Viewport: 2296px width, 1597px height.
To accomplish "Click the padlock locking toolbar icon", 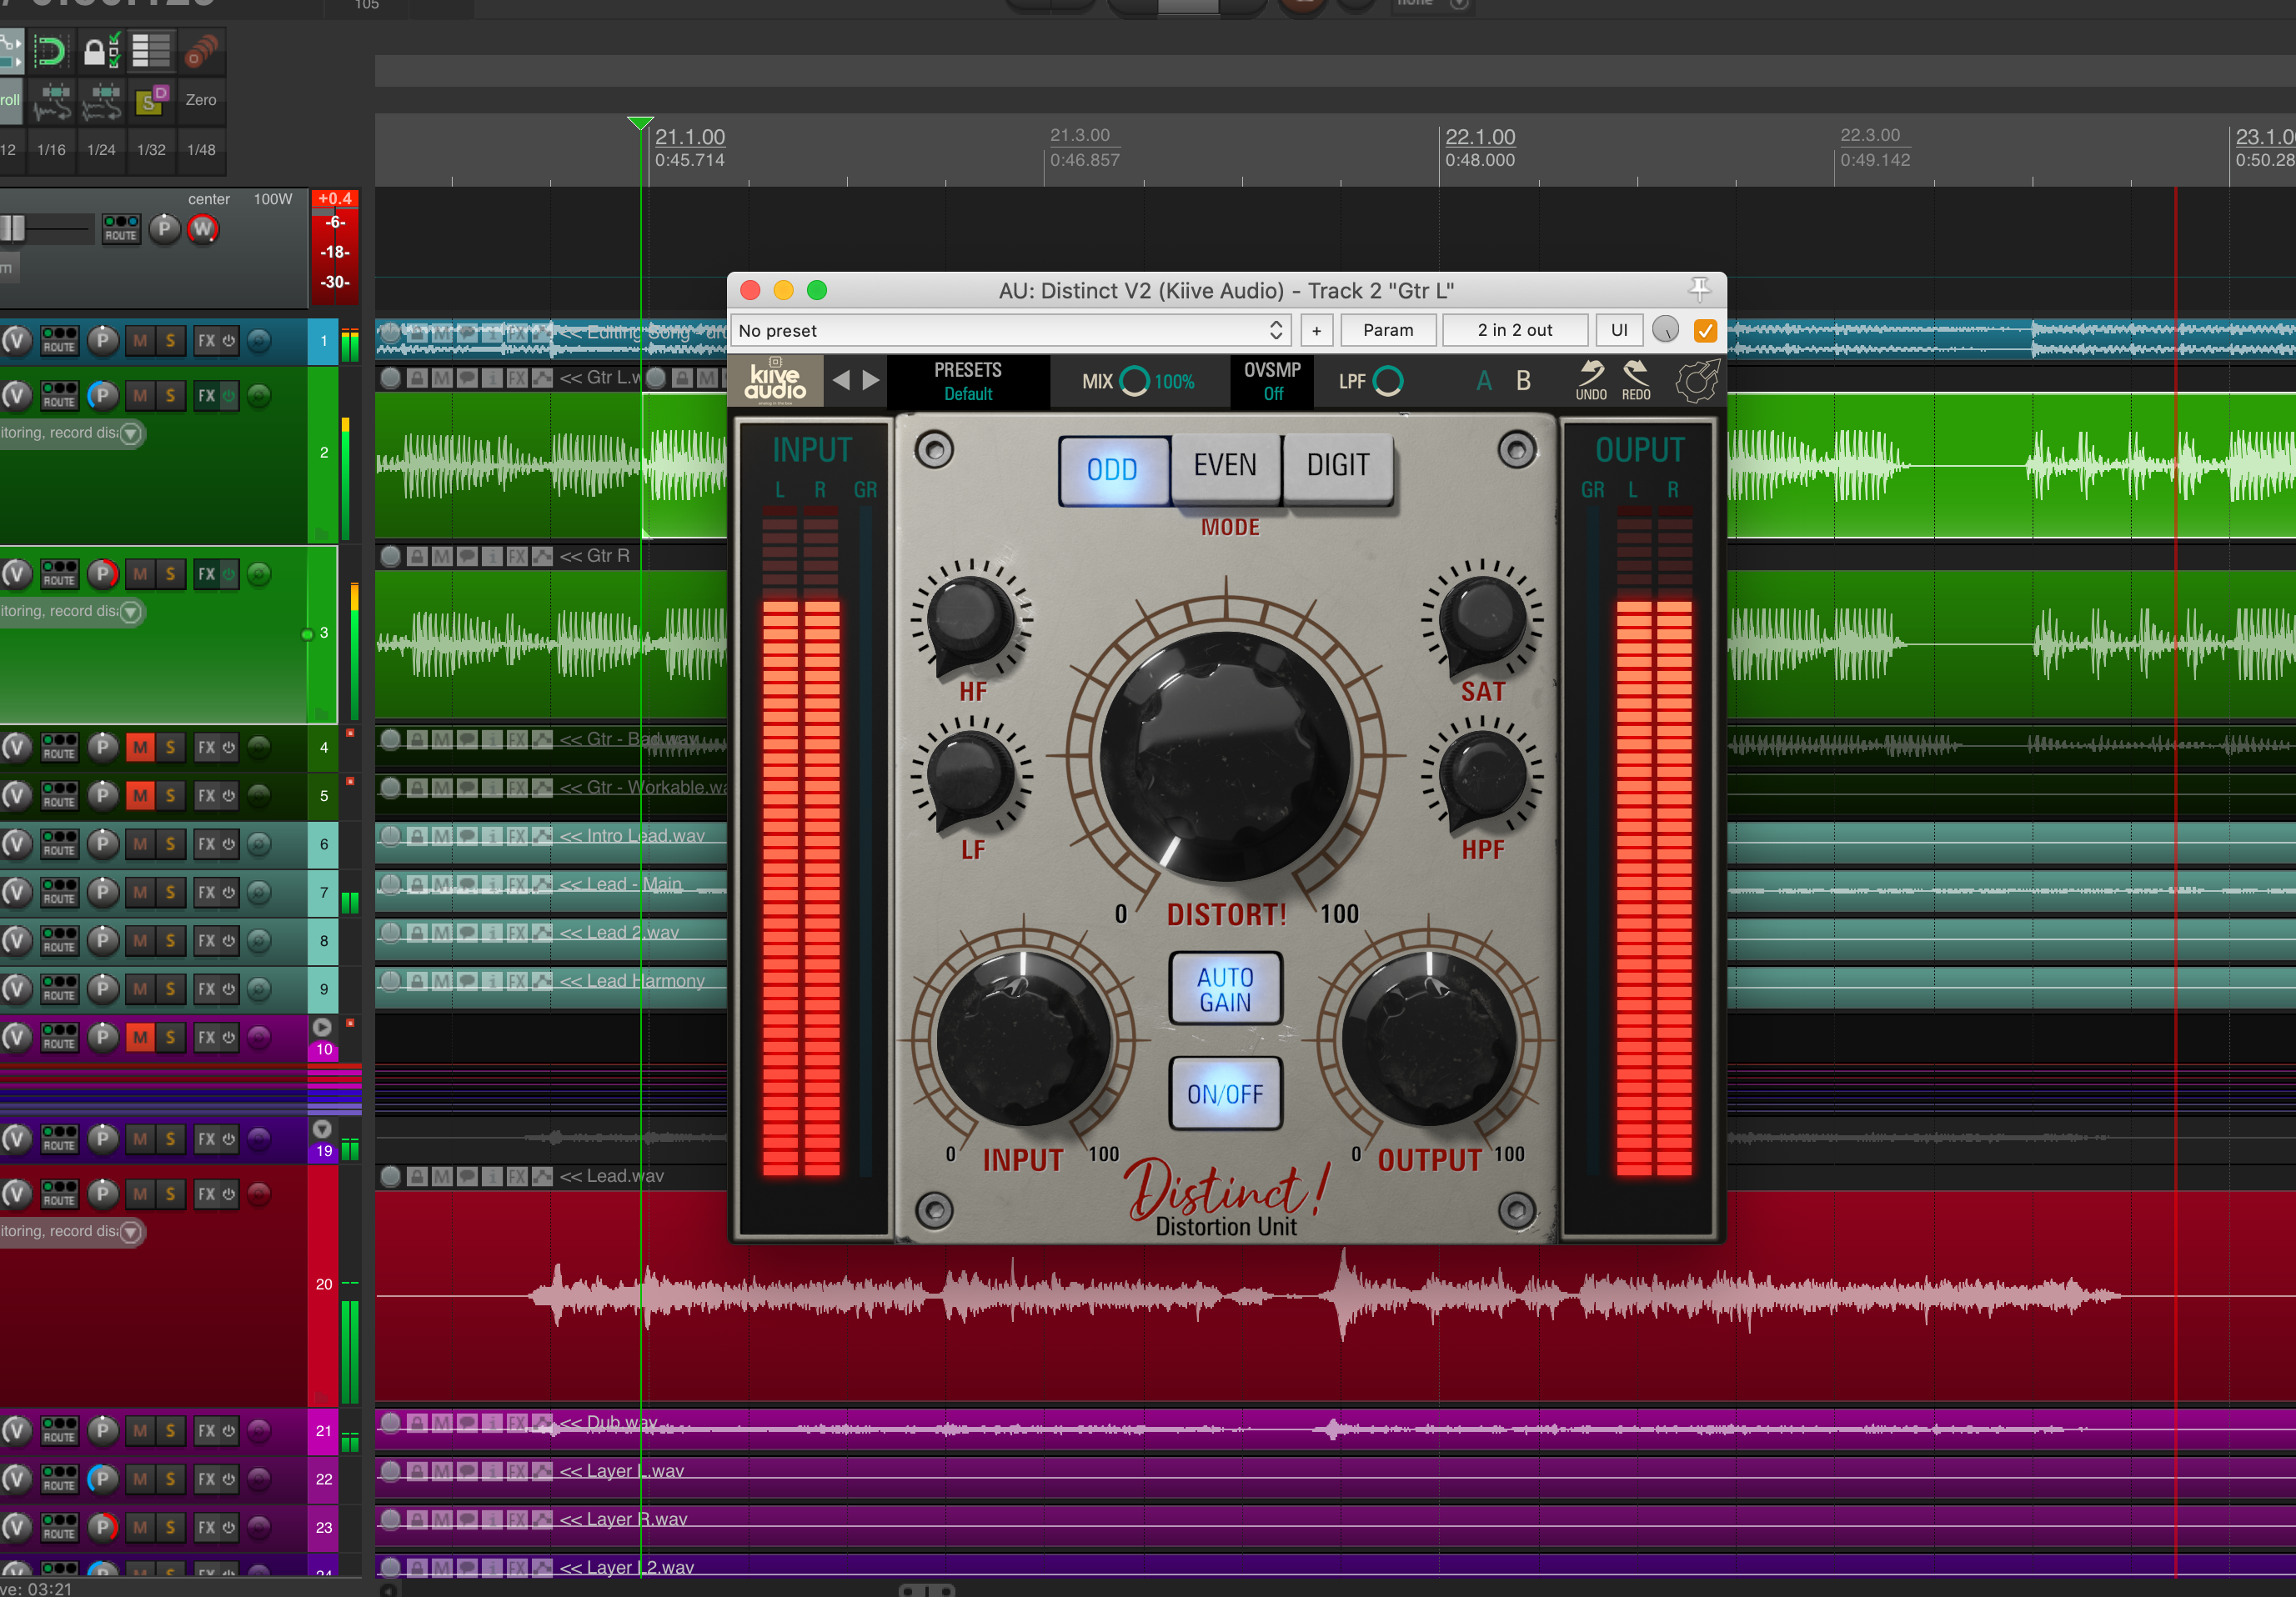I will click(97, 51).
